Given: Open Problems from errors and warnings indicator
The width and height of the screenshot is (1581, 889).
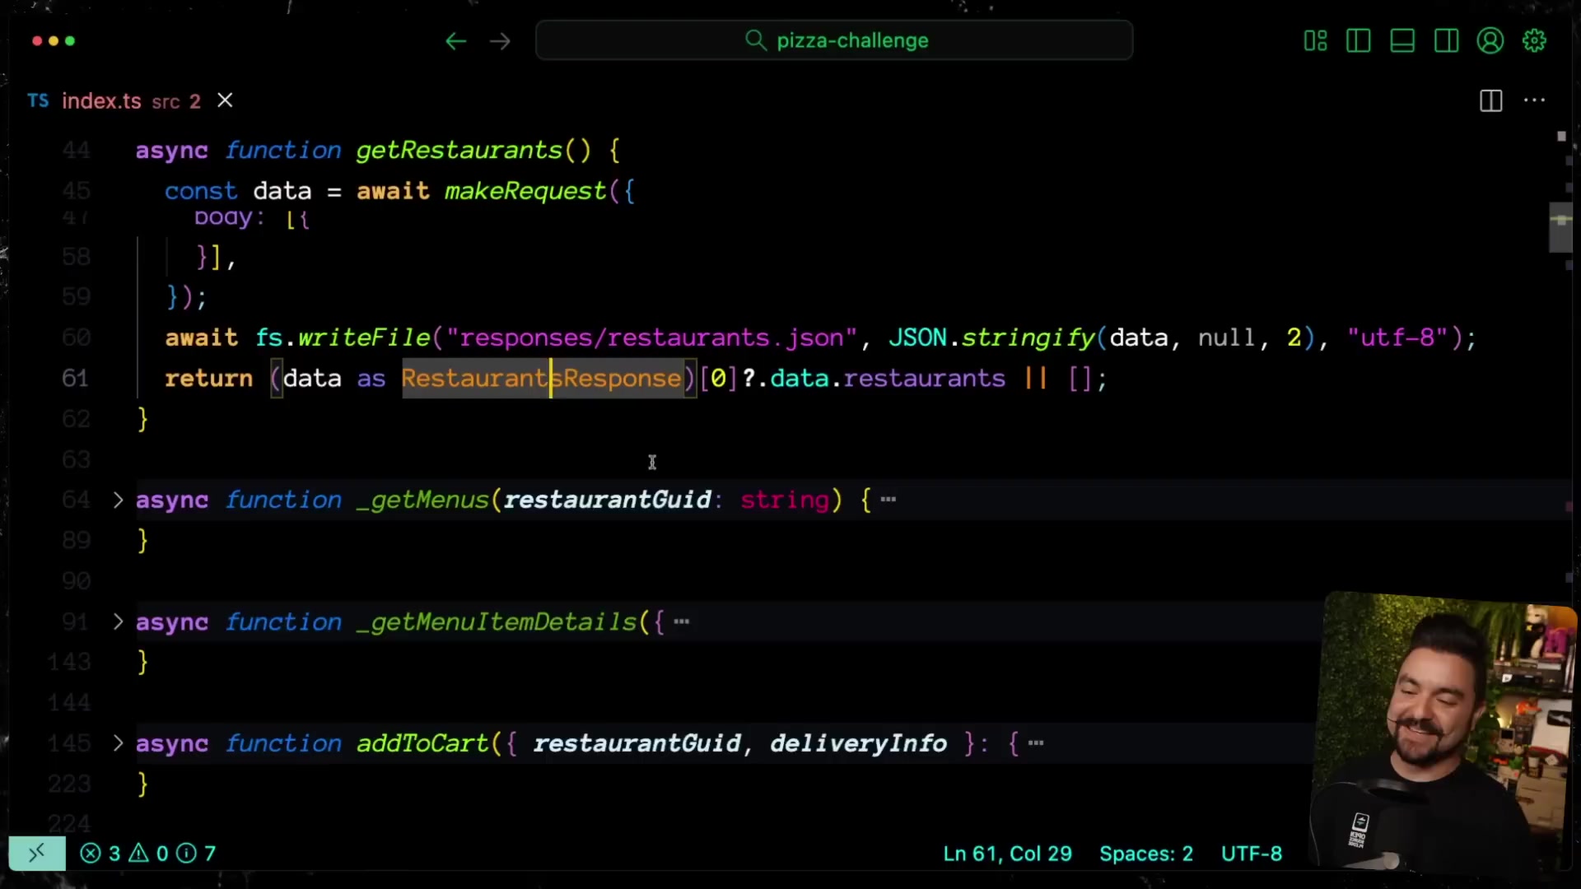Looking at the screenshot, I should [147, 854].
